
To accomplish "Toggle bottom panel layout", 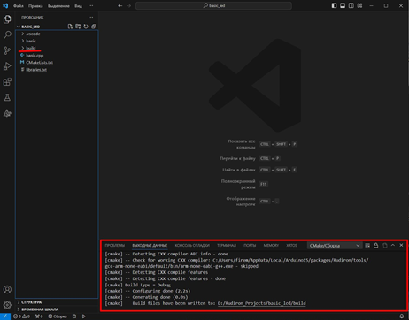I will (343, 5).
